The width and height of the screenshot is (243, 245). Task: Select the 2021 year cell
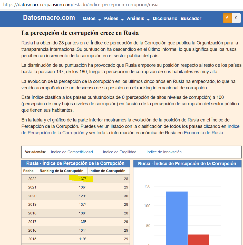pyautogui.click(x=32, y=187)
